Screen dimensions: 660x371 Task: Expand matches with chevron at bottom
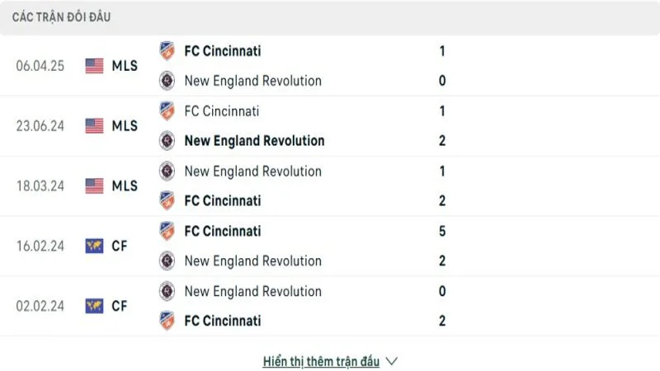392,361
